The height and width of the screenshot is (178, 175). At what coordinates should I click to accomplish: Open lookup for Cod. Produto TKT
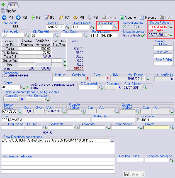point(92,27)
